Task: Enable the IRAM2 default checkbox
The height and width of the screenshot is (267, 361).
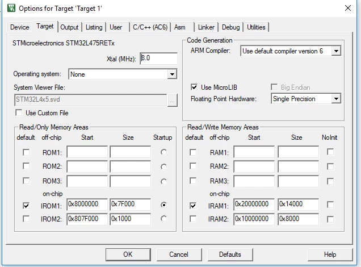Action: [193, 219]
